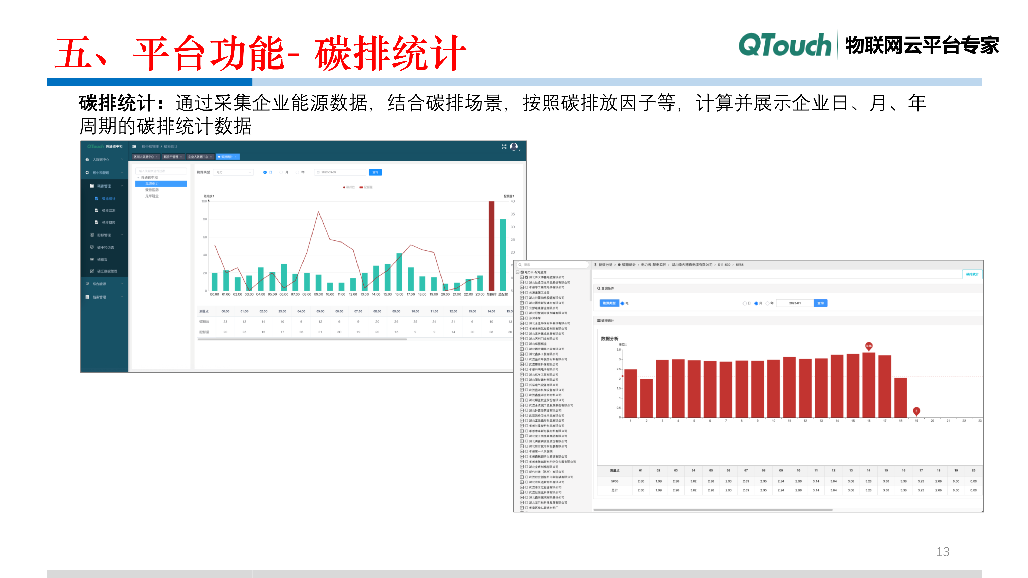Screen dimensions: 1028x578
Task: Click the 查询 button to run the query
Action: click(375, 172)
